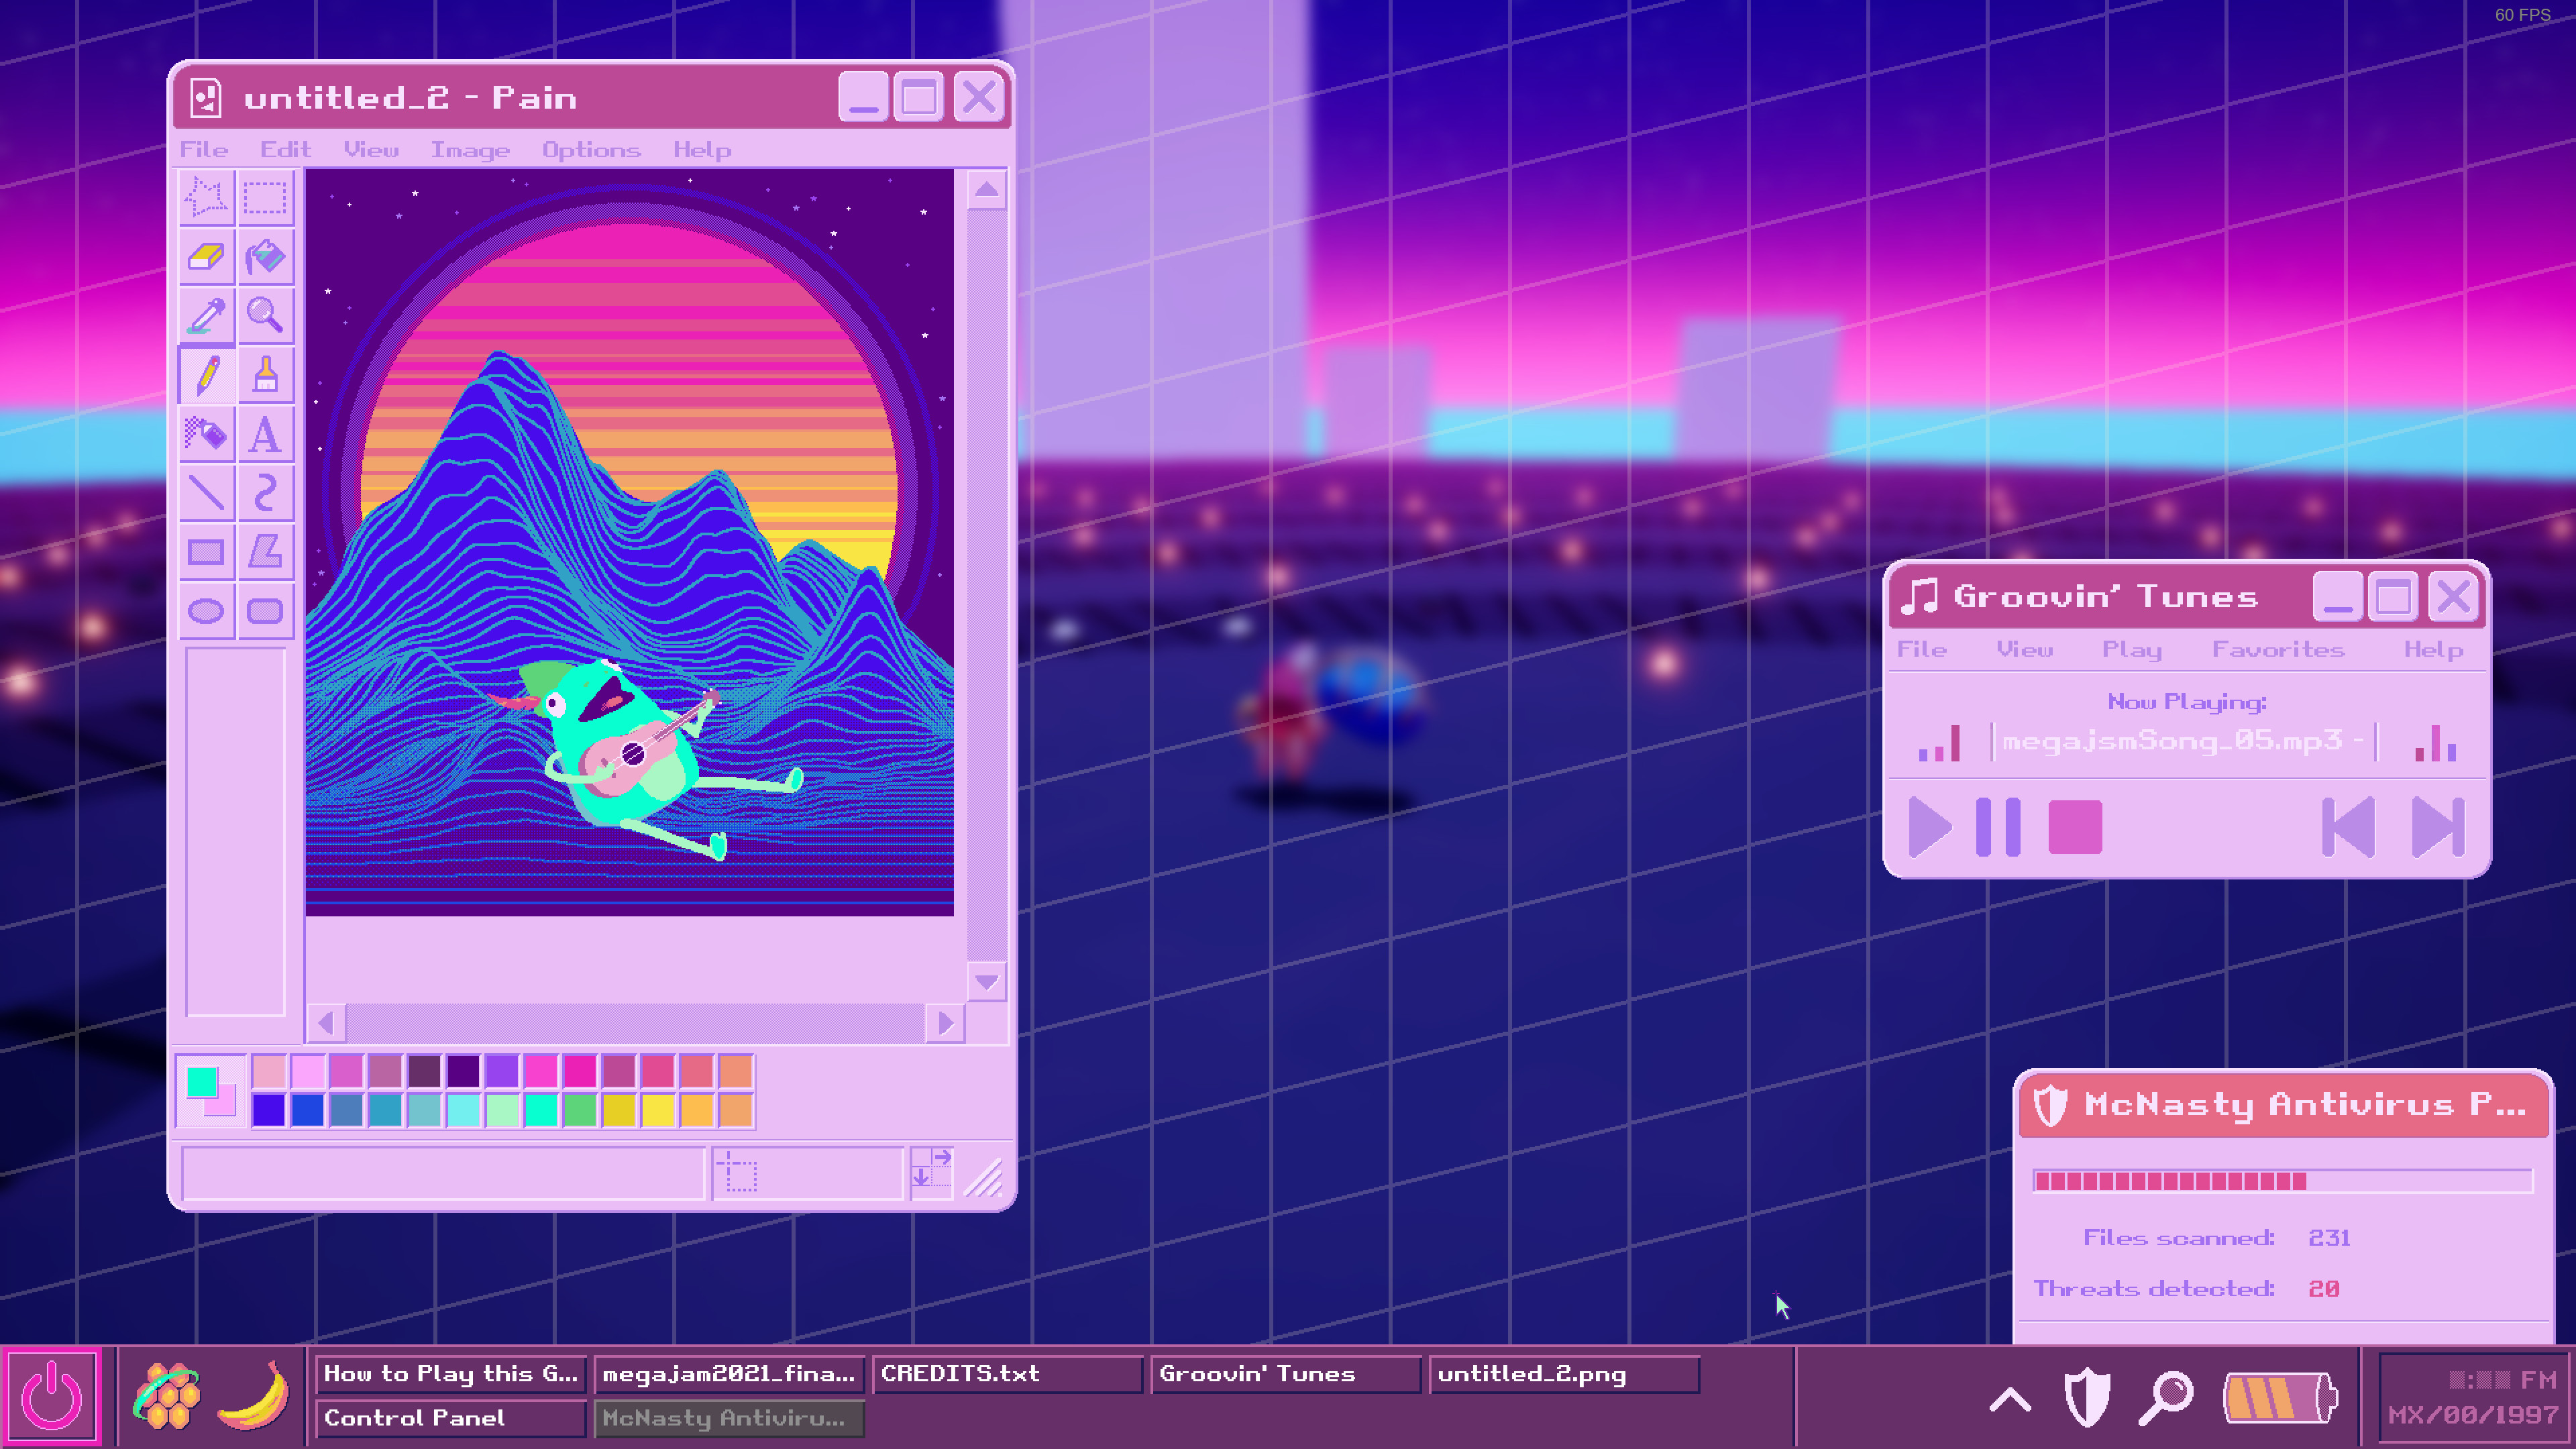Viewport: 2576px width, 1449px height.
Task: Choose the Fill With Color bucket tool
Action: click(266, 257)
